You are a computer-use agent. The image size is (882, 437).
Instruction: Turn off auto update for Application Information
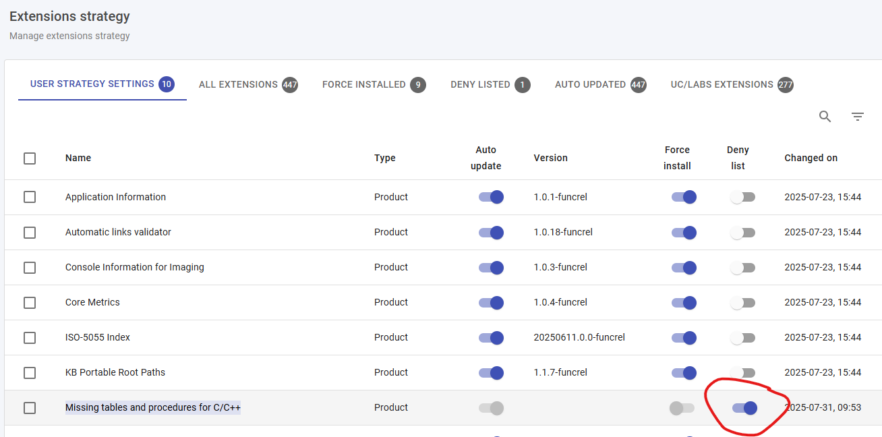point(491,197)
